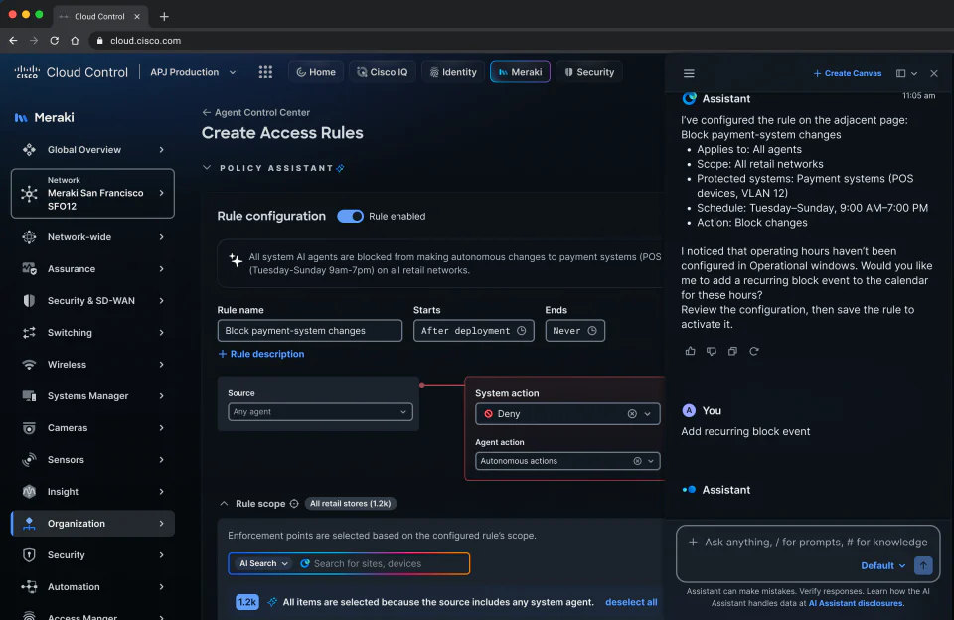Open the Organization sidebar item

pos(92,524)
